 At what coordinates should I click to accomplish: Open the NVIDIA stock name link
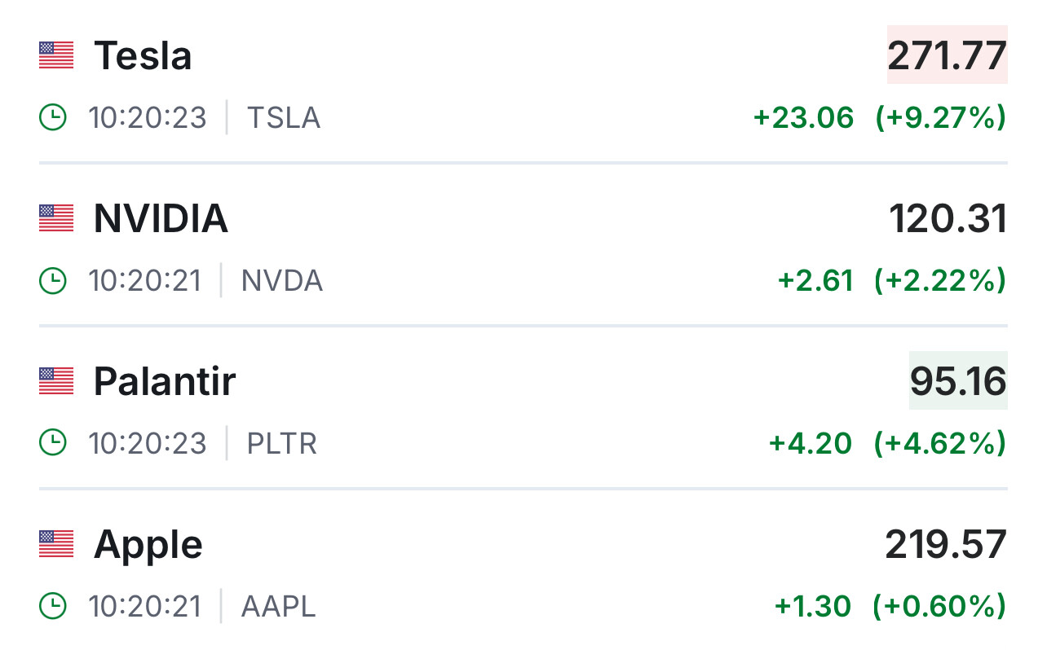161,218
